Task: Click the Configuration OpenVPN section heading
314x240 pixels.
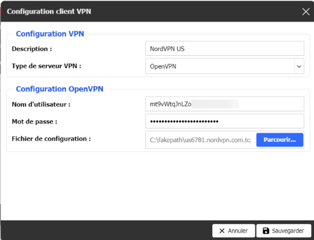Action: click(60, 89)
